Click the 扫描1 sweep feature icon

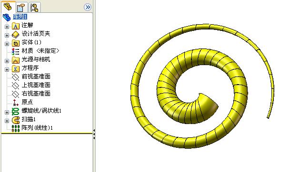(x=16, y=120)
